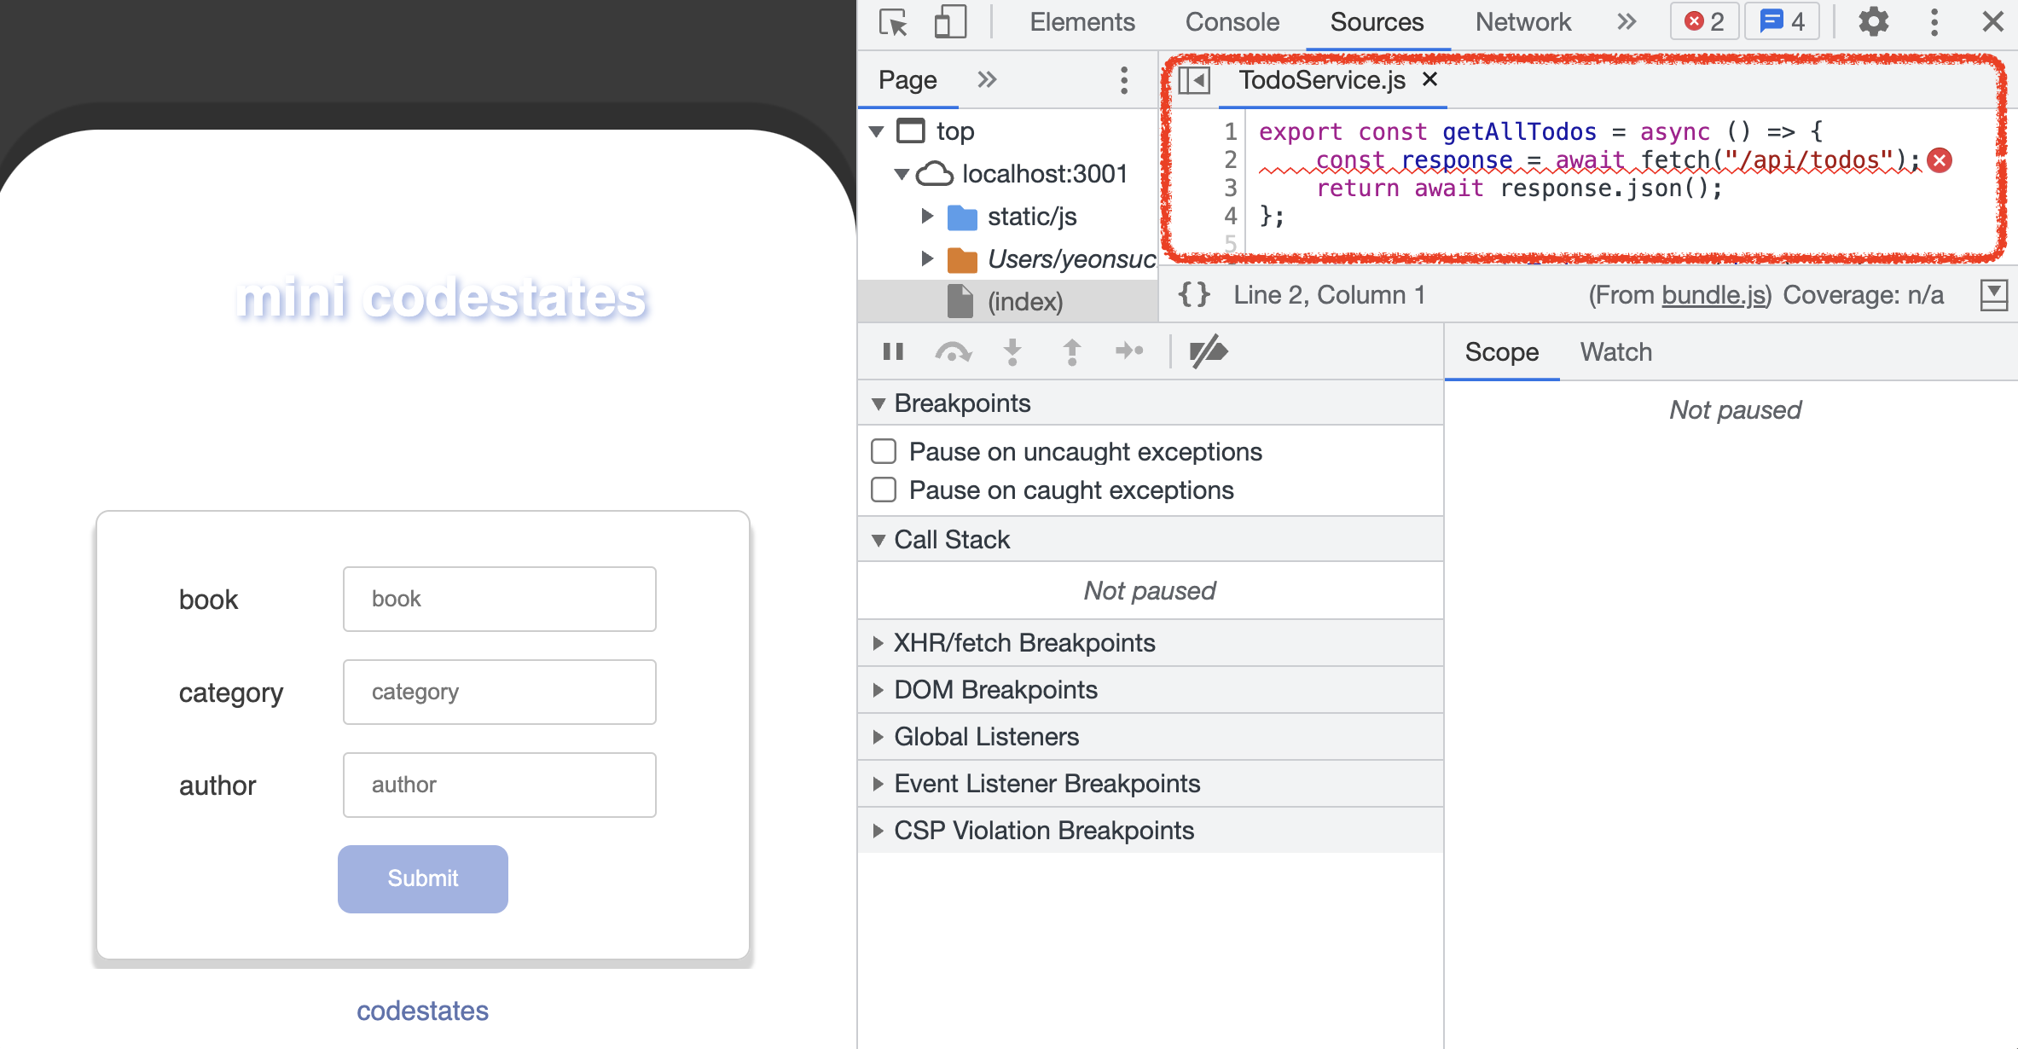Hide the navigator sidebar icon
The height and width of the screenshot is (1049, 2018).
1194,81
